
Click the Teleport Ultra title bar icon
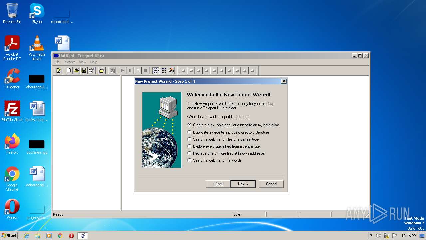pyautogui.click(x=56, y=56)
